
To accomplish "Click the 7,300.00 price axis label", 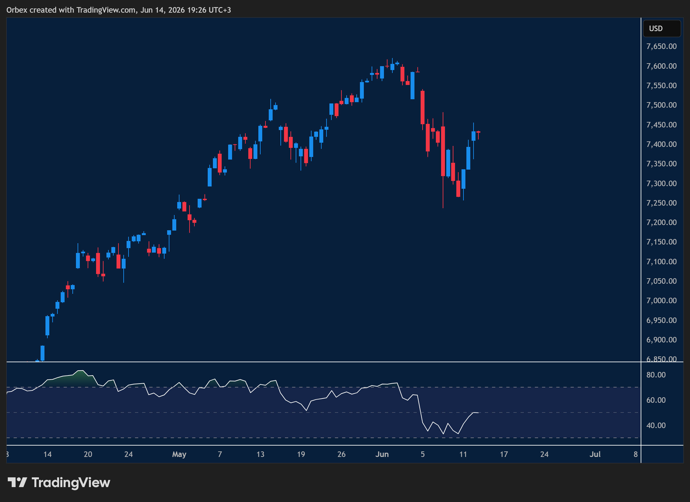I will tap(661, 184).
